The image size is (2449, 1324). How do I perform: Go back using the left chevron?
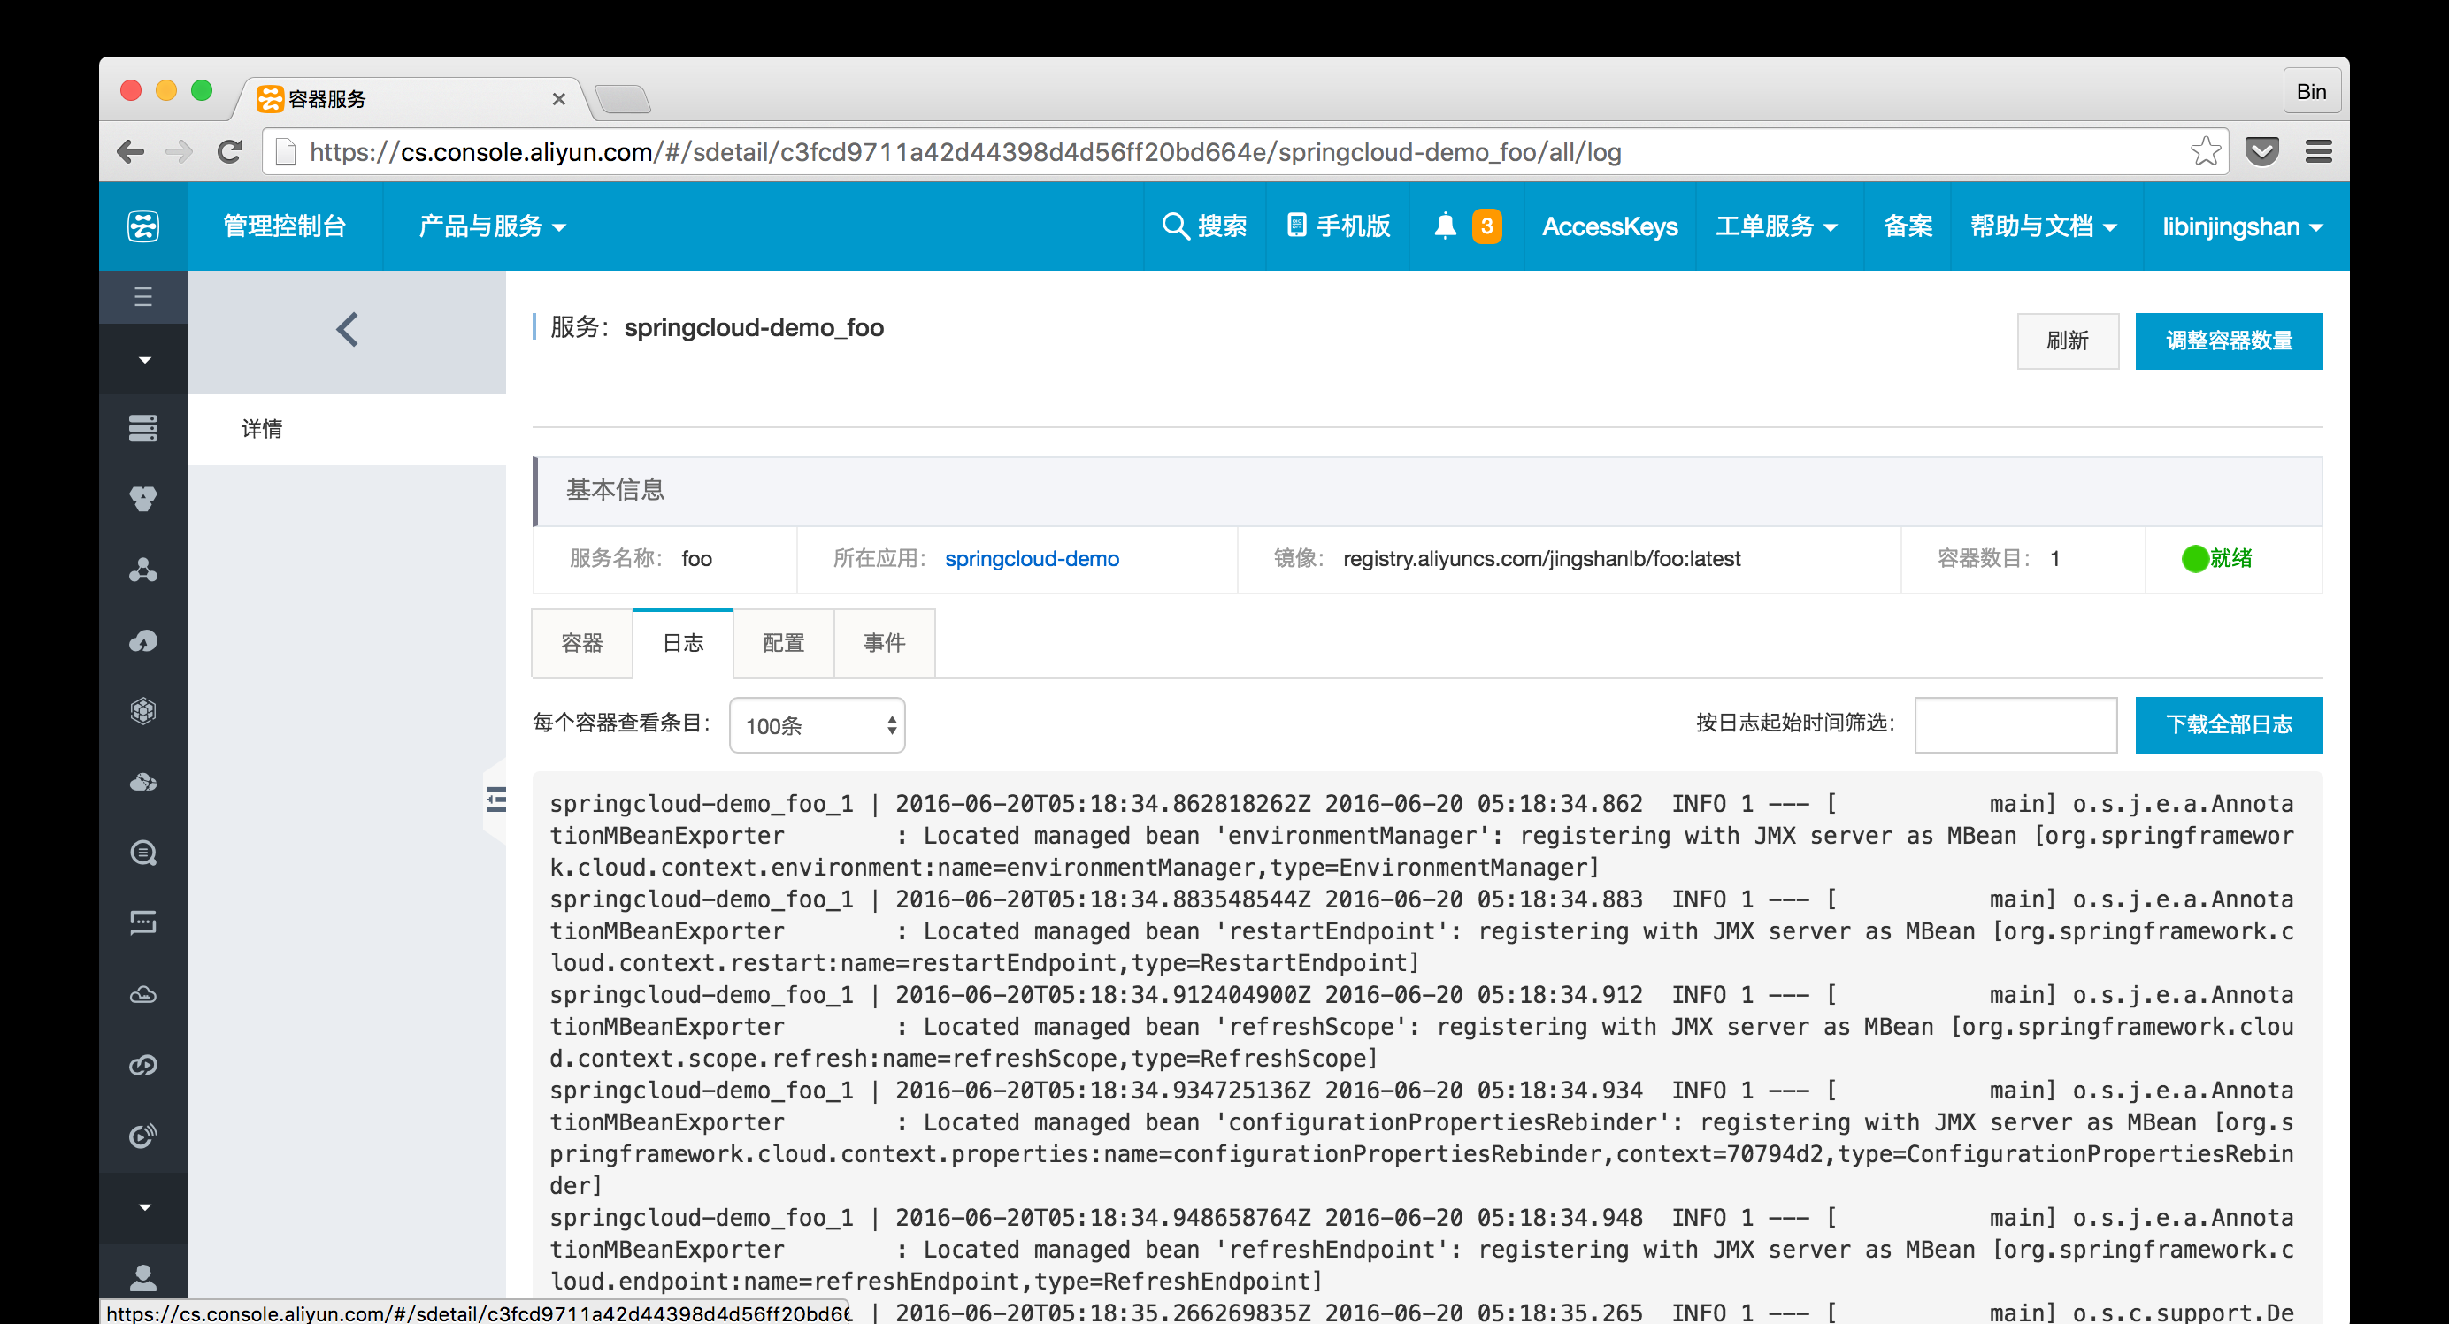coord(347,330)
